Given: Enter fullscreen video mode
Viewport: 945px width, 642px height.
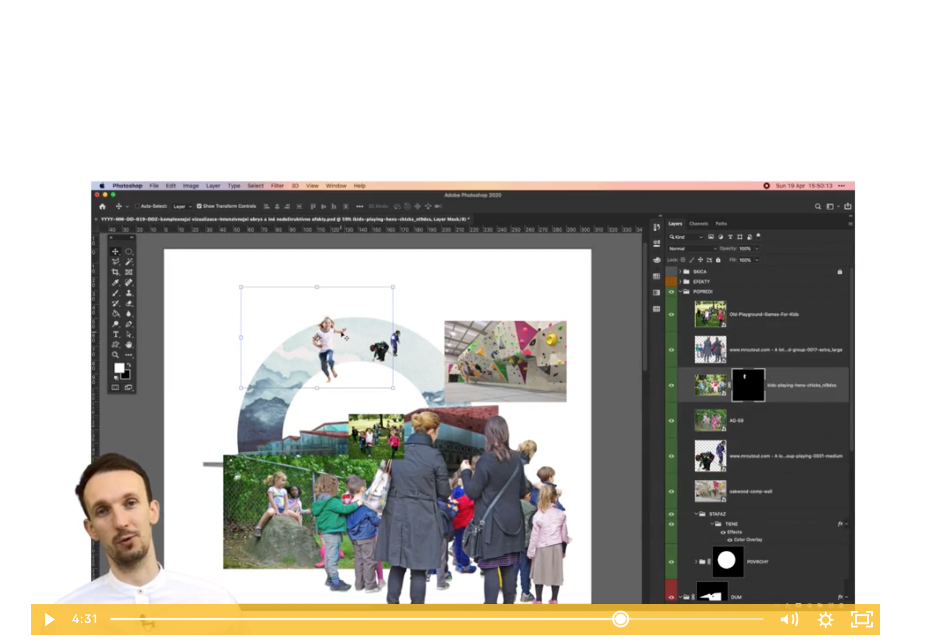Looking at the screenshot, I should point(862,619).
